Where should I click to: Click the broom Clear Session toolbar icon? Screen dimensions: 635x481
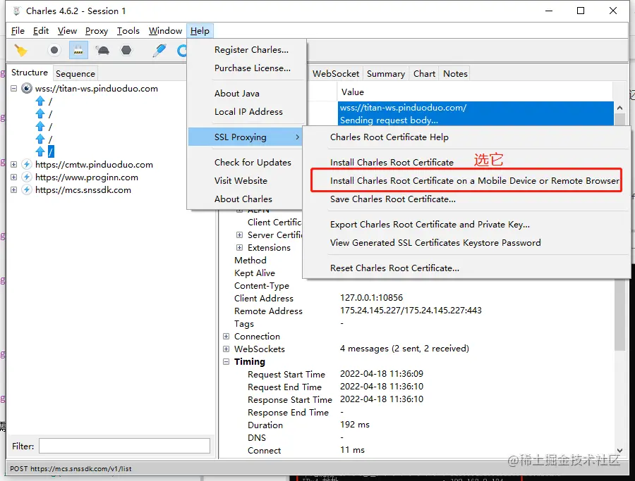point(20,51)
